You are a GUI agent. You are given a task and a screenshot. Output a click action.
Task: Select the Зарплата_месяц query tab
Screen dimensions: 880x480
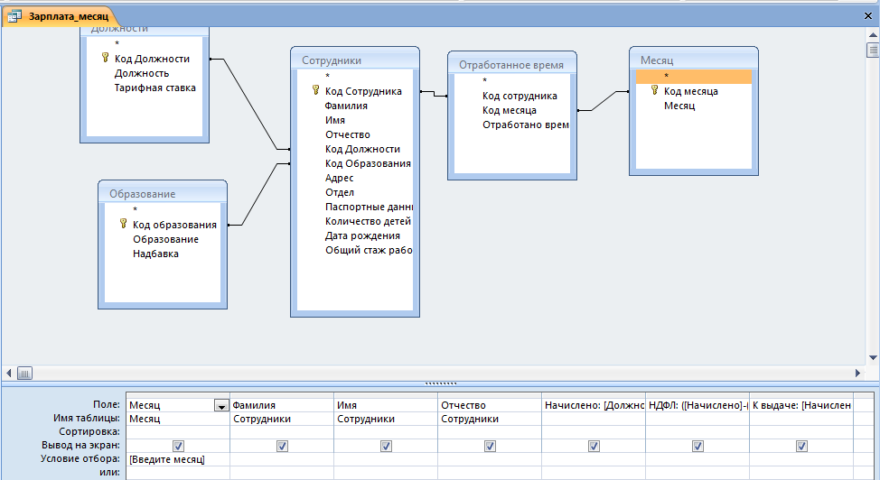click(x=59, y=15)
